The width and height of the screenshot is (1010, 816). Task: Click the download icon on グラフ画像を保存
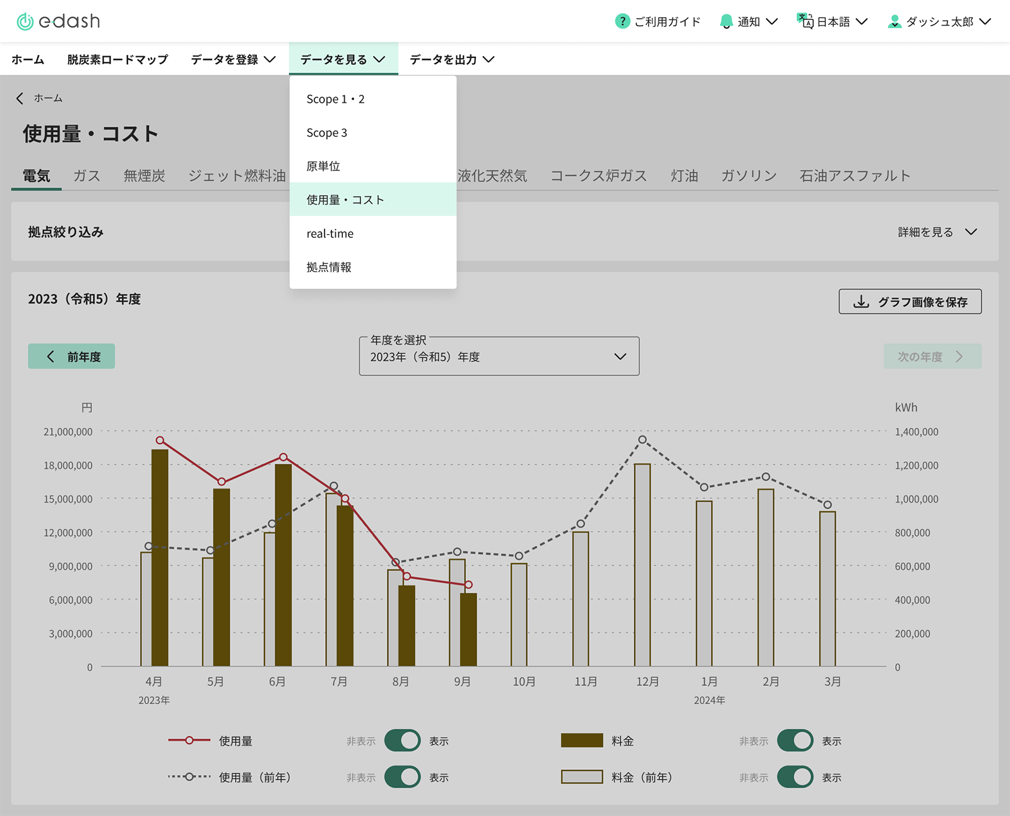coord(860,302)
